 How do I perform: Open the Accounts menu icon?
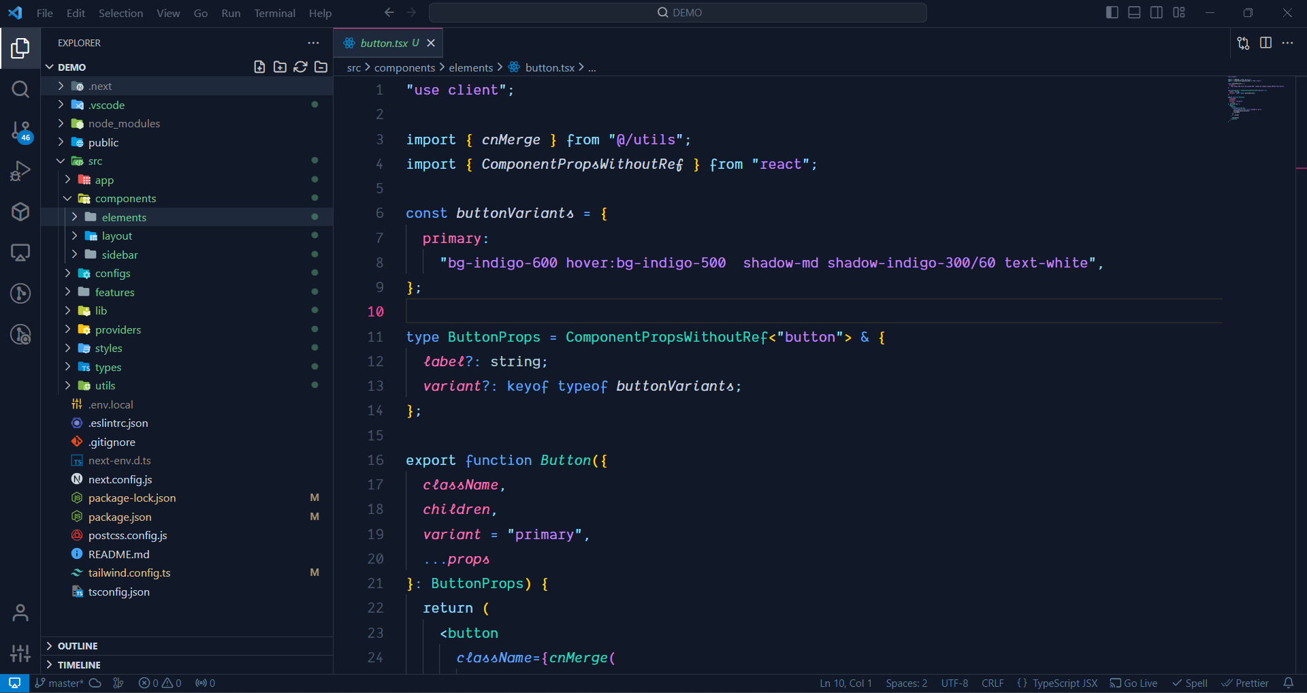point(20,613)
